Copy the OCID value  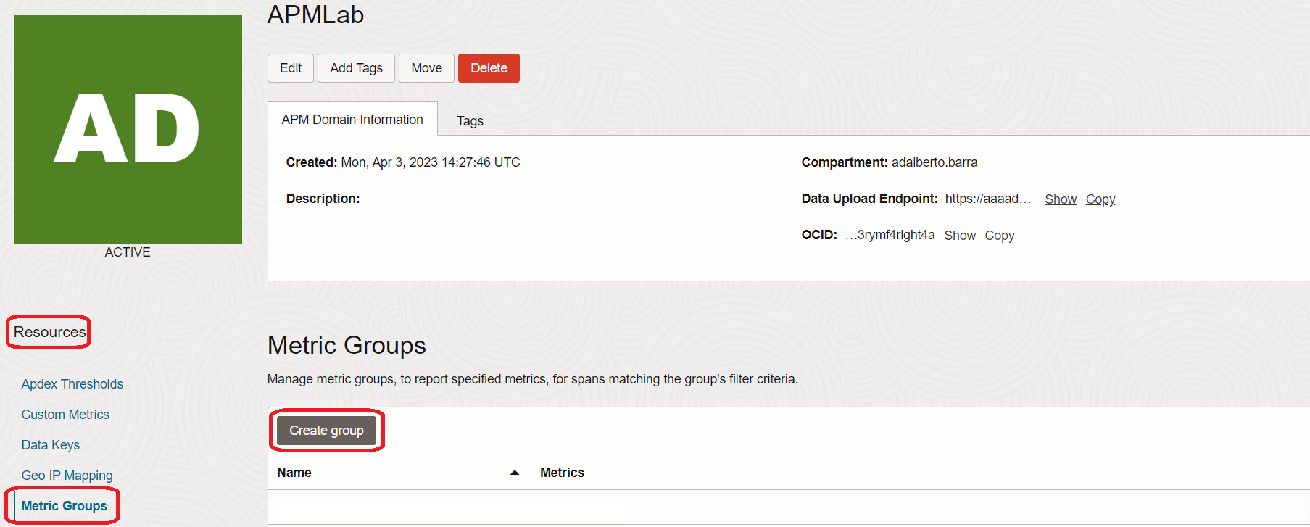pos(999,236)
